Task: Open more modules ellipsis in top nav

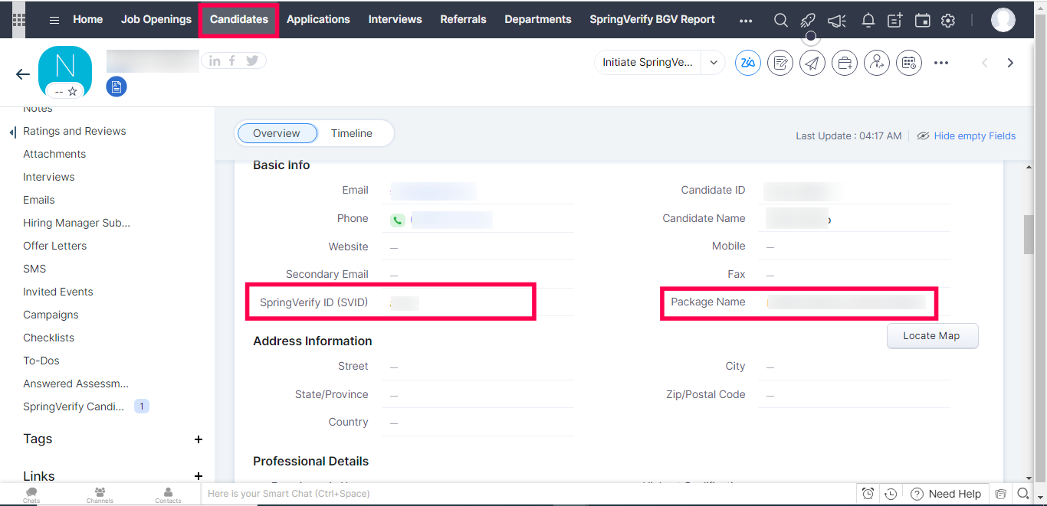Action: click(x=746, y=21)
